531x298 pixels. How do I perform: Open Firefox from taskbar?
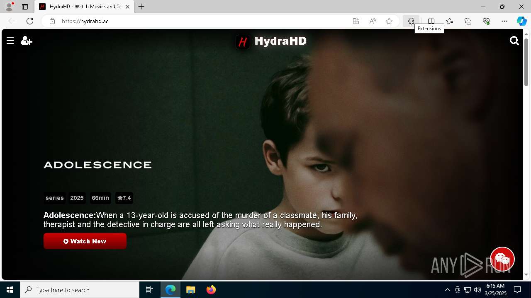coord(211,290)
